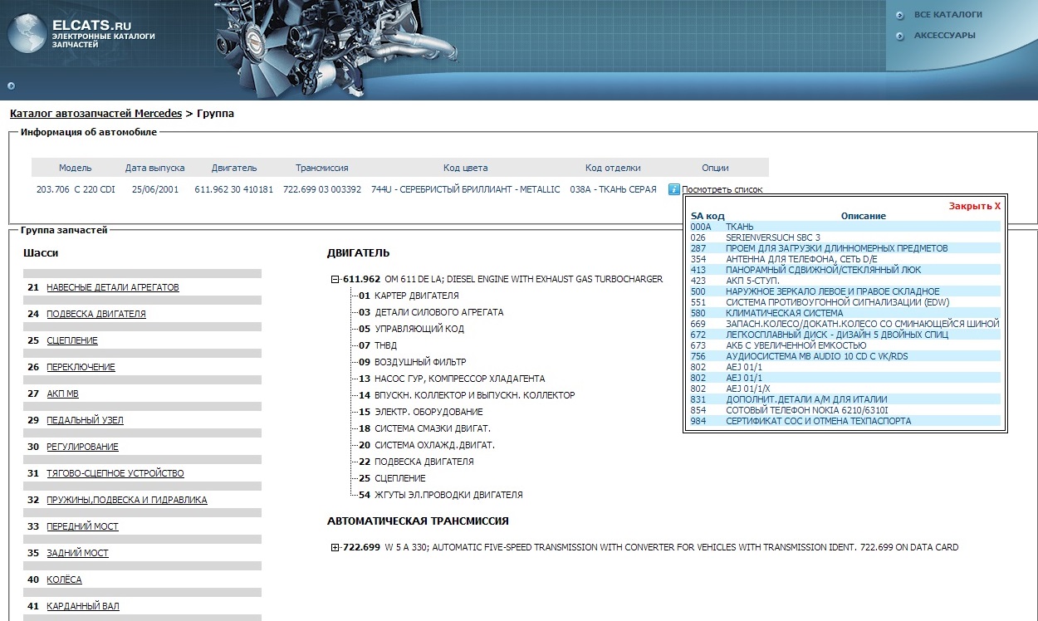Click Посмотреть список options link
This screenshot has width=1038, height=621.
[x=722, y=189]
